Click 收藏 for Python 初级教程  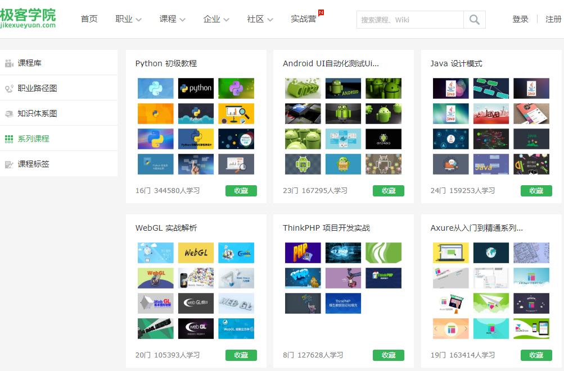[x=241, y=191]
